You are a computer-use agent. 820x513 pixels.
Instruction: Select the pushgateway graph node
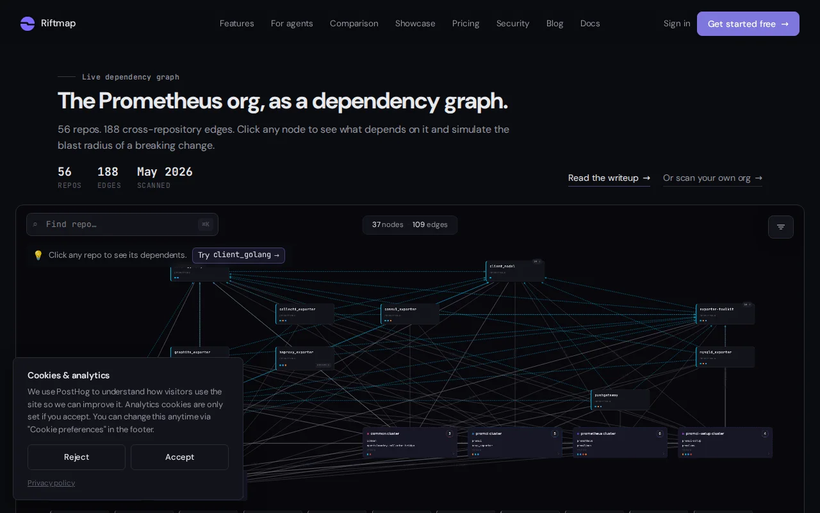[x=620, y=399]
